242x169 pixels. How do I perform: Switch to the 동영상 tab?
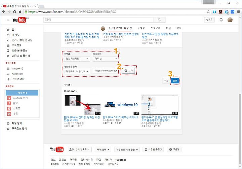[141, 28]
